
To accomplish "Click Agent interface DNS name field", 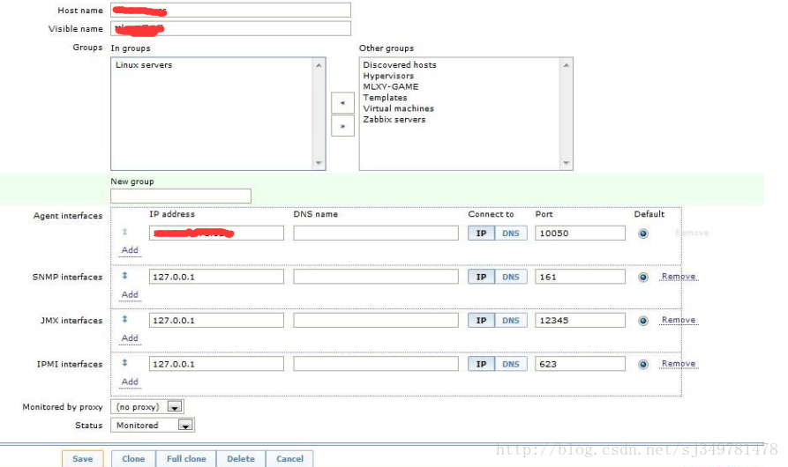I will (376, 233).
